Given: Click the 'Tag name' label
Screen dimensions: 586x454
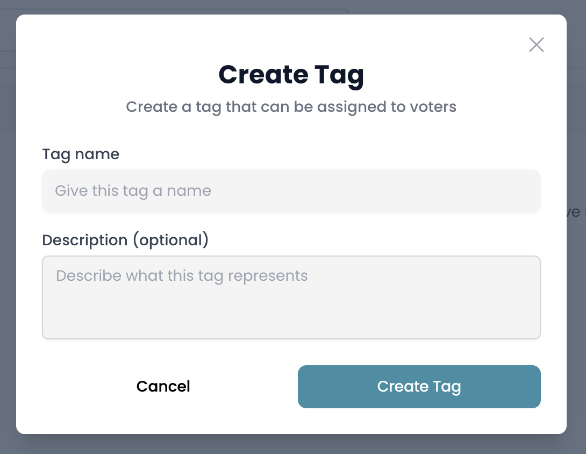Looking at the screenshot, I should click(81, 154).
